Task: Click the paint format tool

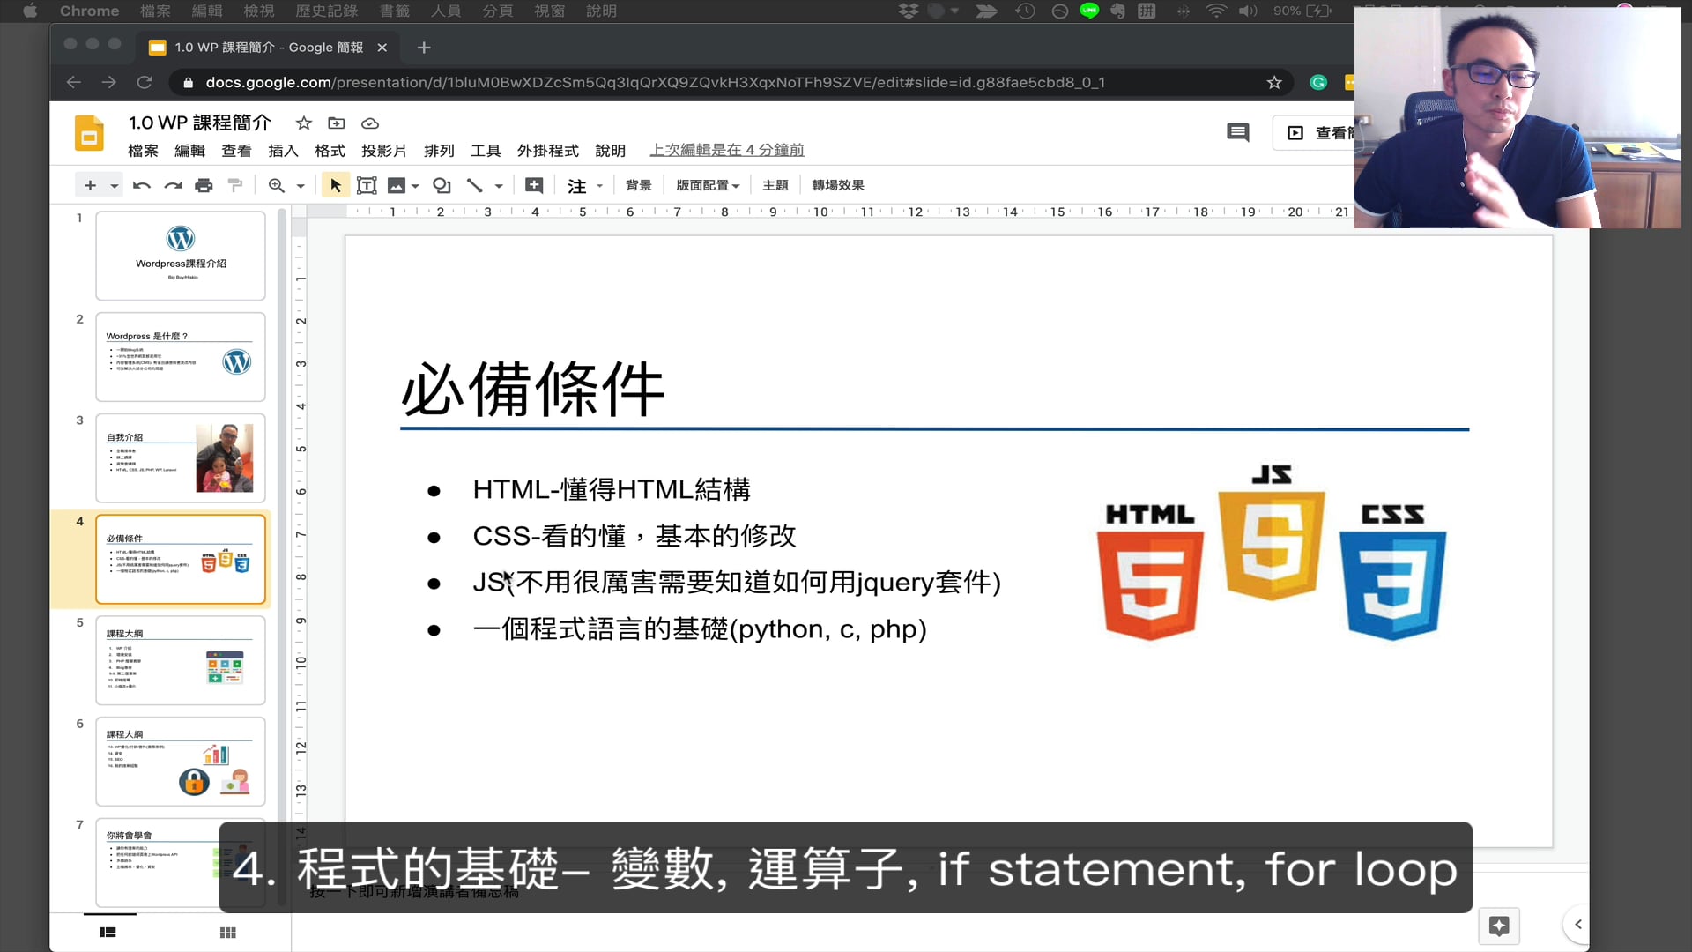Action: tap(234, 185)
